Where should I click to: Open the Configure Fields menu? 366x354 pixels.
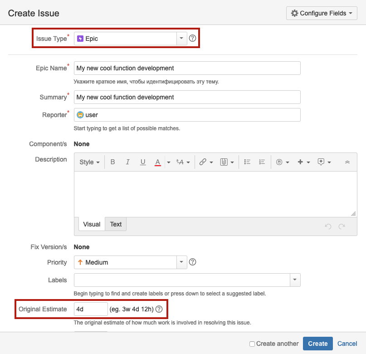(x=322, y=13)
